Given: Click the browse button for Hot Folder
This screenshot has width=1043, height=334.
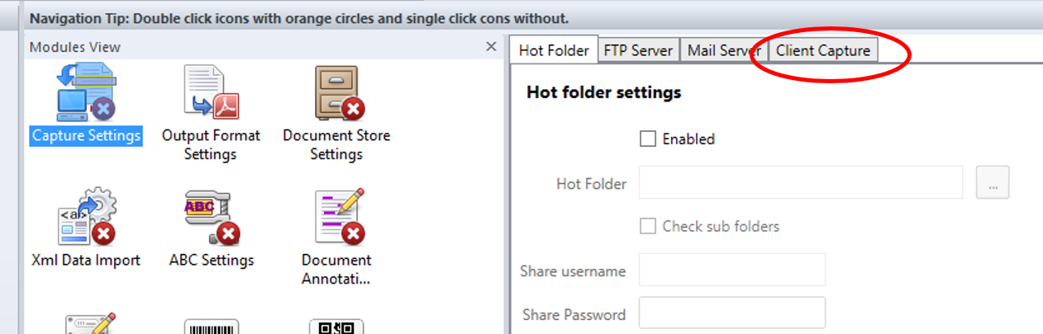Looking at the screenshot, I should pos(993,183).
